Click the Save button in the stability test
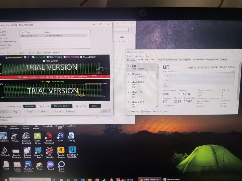Image resolution: width=242 pixels, height=181 pixels. 43,112
